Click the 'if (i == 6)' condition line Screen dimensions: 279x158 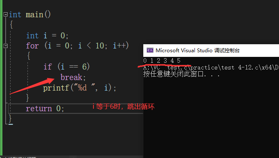tap(66, 67)
